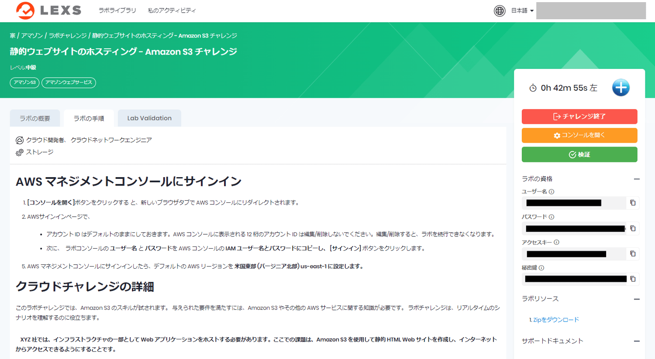The height and width of the screenshot is (359, 655).
Task: Open ラボライブラリ in the top menu
Action: click(x=117, y=10)
